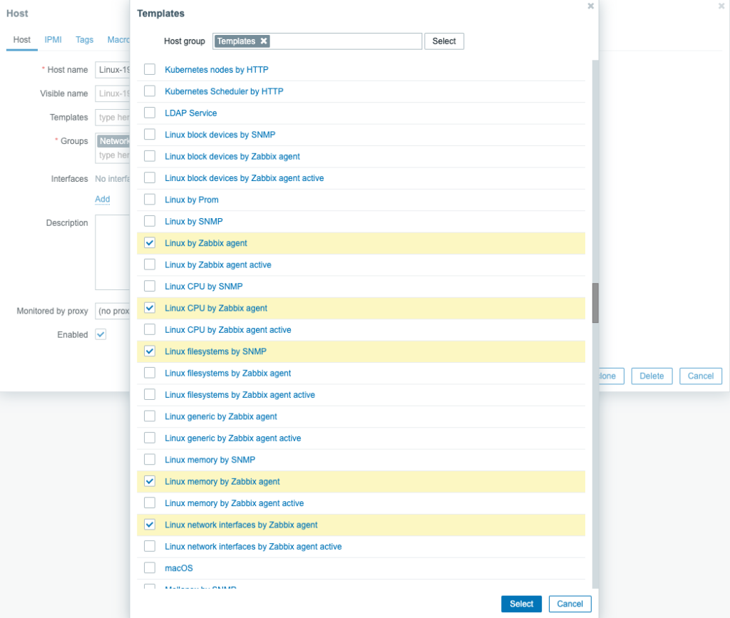Viewport: 730px width, 618px height.
Task: Open the Tags tab
Action: click(85, 39)
